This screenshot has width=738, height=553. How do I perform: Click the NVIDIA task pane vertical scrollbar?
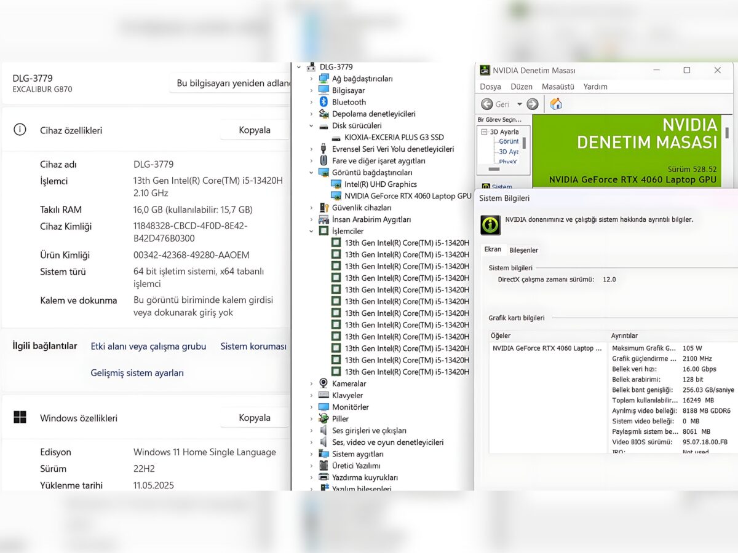click(524, 144)
